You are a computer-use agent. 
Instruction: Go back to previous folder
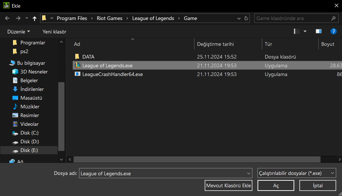pyautogui.click(x=7, y=18)
